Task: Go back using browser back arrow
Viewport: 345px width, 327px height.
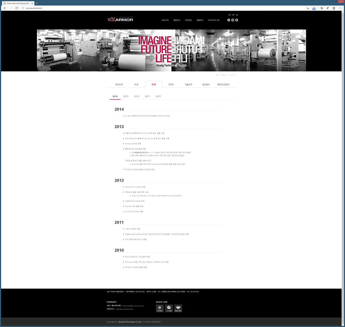Action: click(5, 8)
